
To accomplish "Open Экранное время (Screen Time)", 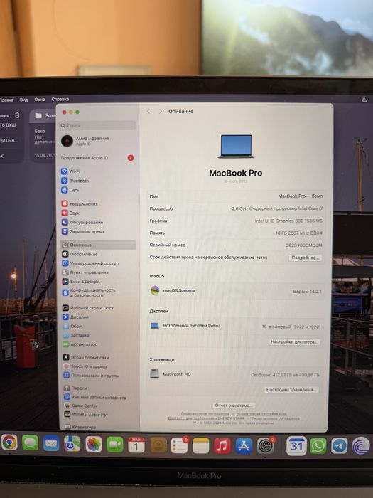I will click(83, 231).
